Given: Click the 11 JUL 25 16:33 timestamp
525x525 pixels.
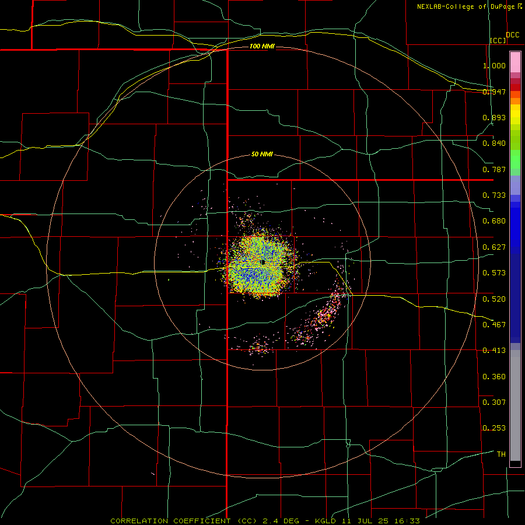Looking at the screenshot, I should (x=381, y=521).
